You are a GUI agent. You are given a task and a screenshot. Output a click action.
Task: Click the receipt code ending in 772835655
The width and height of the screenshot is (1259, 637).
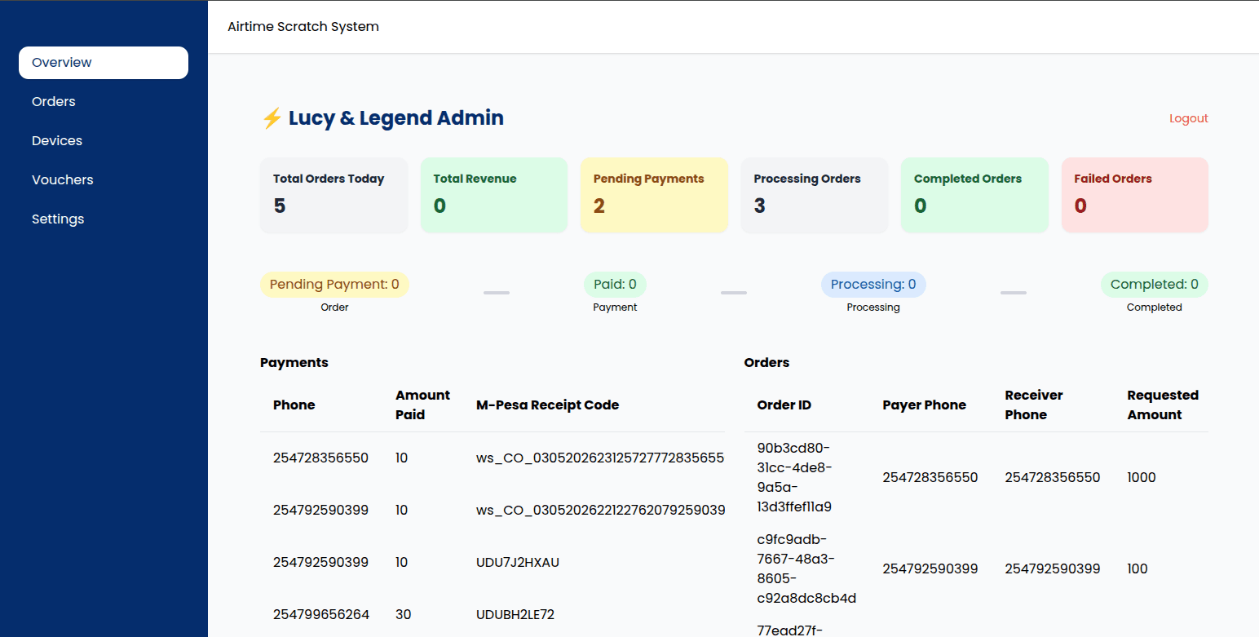click(x=600, y=458)
